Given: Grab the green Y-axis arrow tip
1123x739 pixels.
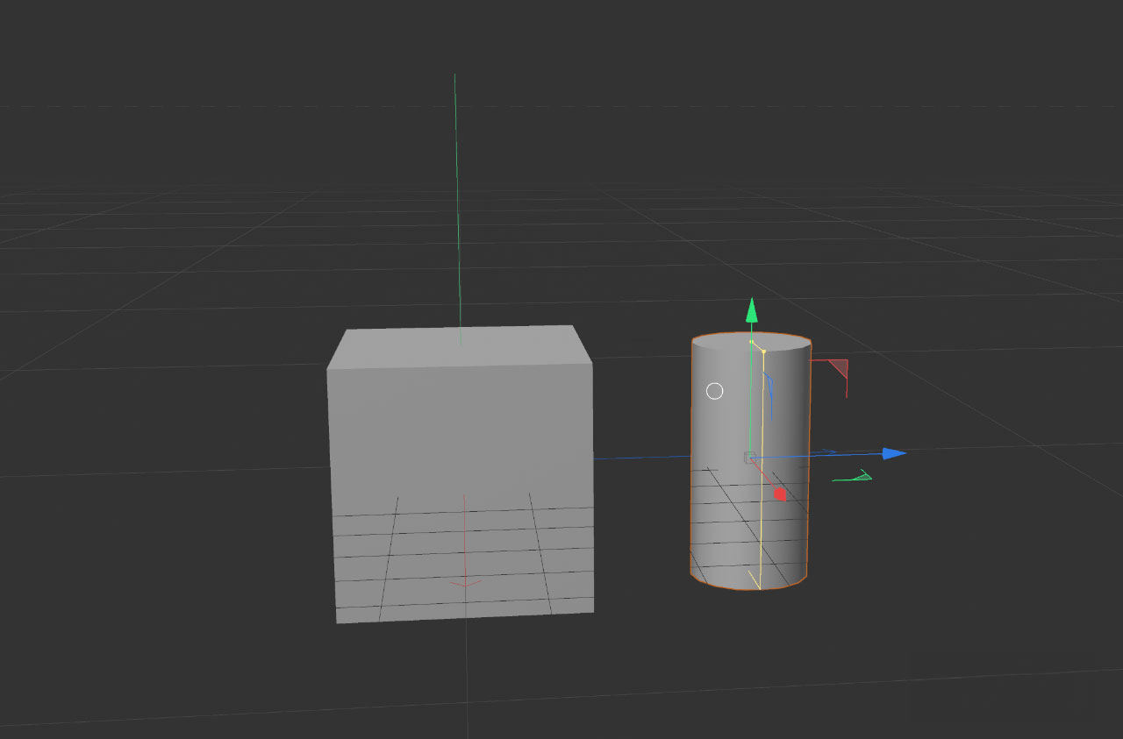Looking at the screenshot, I should [x=751, y=310].
